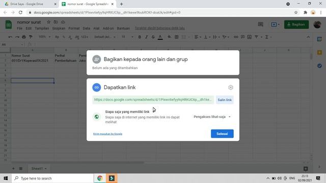Open the font size dropdown
This screenshot has height=183, width=326.
127,37
